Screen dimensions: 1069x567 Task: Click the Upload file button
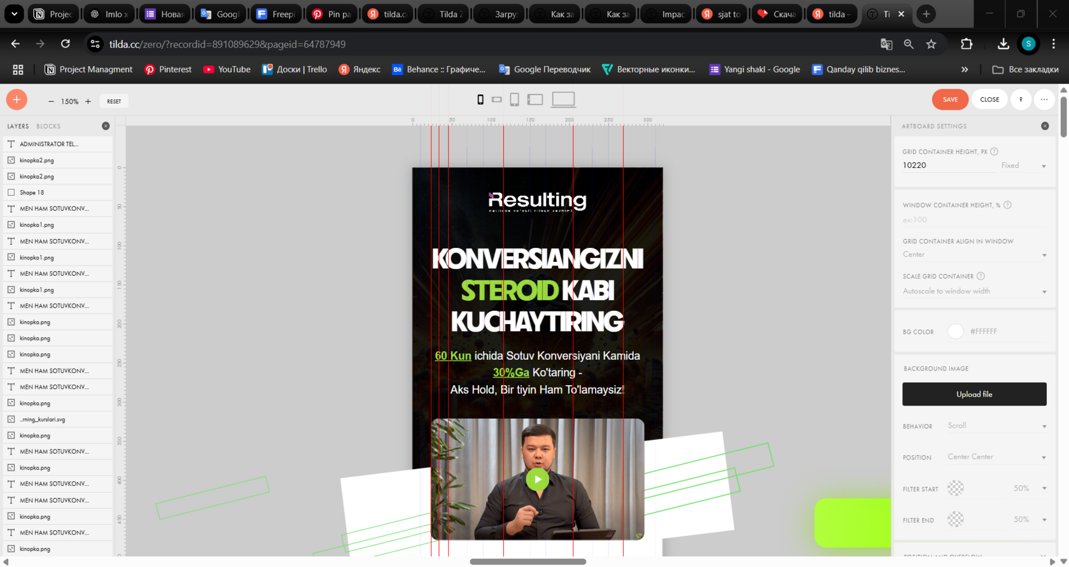click(x=974, y=394)
